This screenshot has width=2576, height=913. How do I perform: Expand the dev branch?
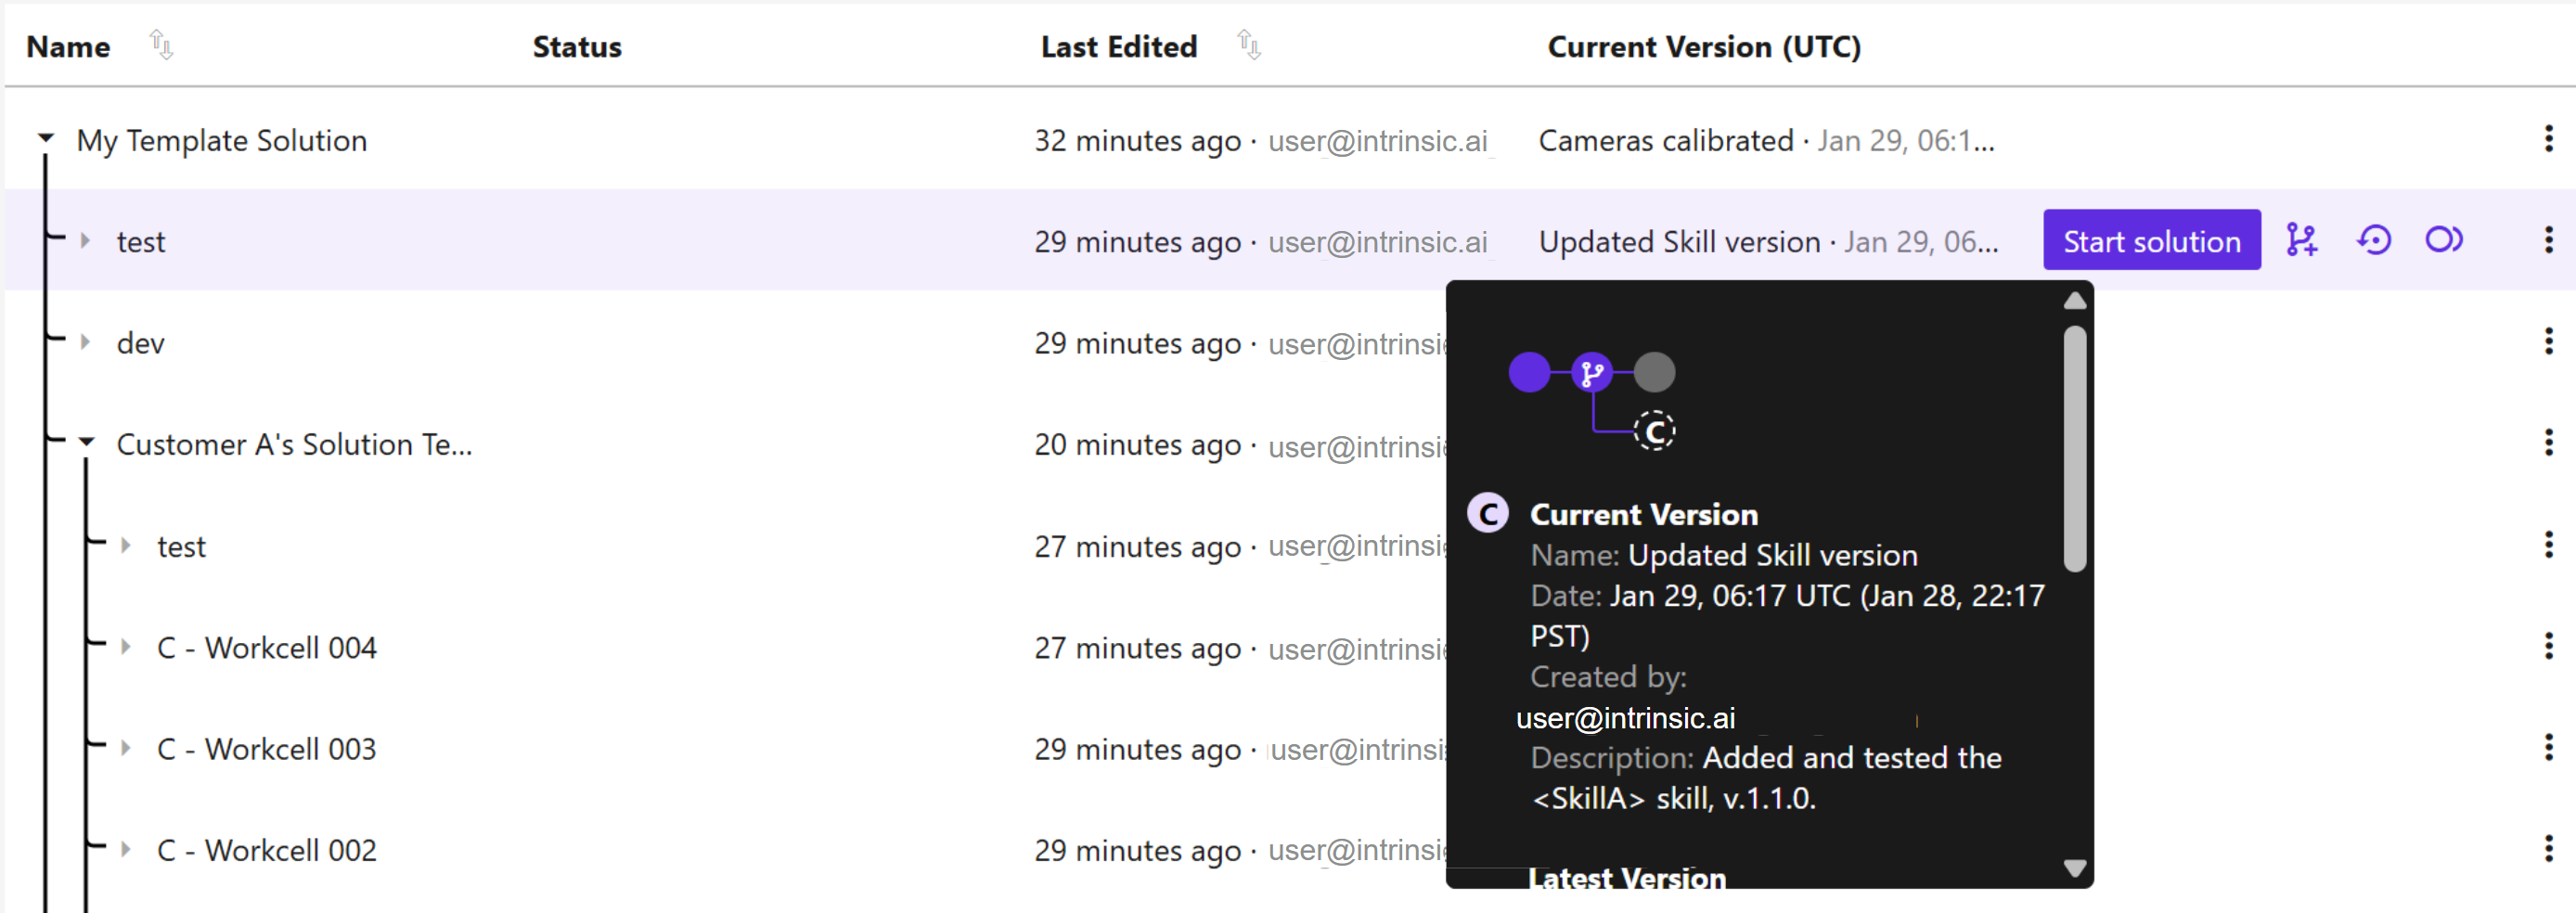84,341
